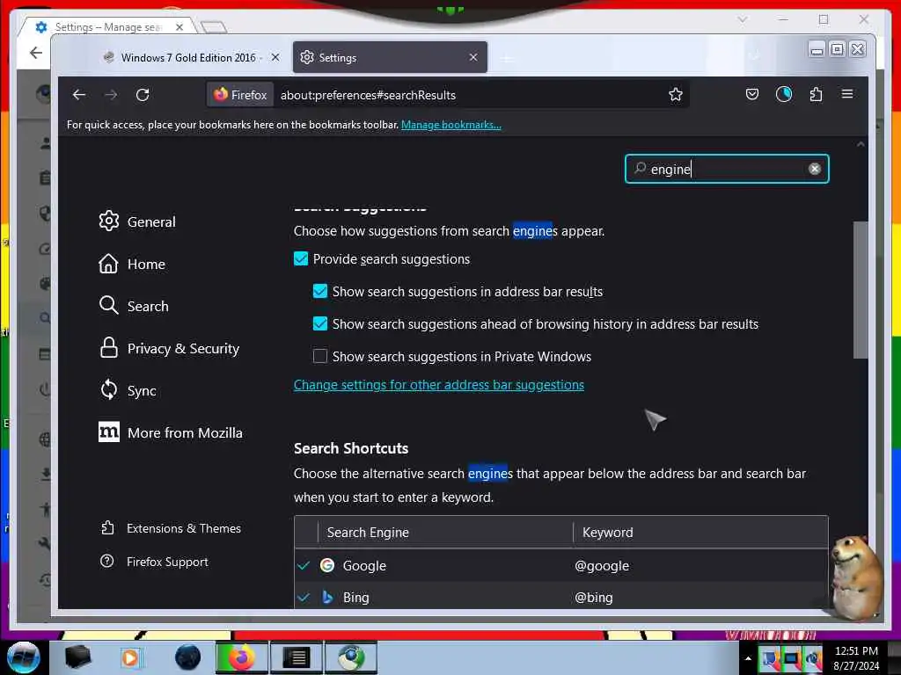Viewport: 901px width, 675px height.
Task: Reload the Firefox Settings page
Action: (143, 95)
